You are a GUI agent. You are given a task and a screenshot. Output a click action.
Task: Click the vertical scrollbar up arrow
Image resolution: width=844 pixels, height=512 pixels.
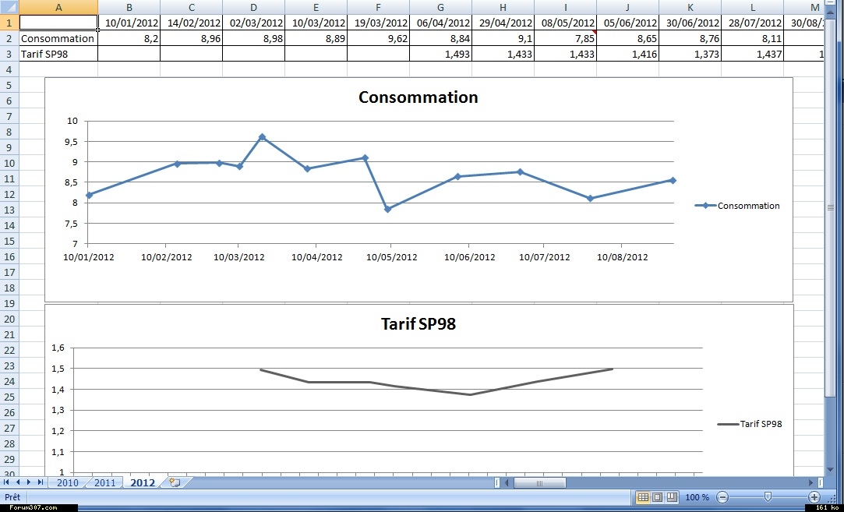(x=831, y=6)
